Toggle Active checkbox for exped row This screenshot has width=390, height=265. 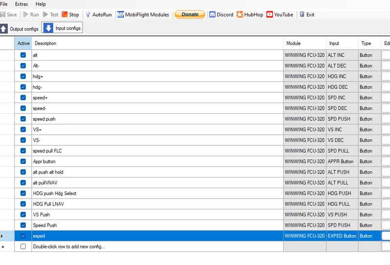[23, 236]
